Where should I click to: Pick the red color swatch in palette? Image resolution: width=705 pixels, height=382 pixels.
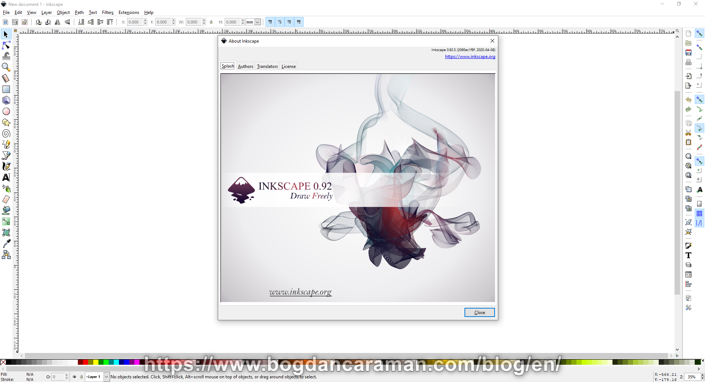[85, 362]
